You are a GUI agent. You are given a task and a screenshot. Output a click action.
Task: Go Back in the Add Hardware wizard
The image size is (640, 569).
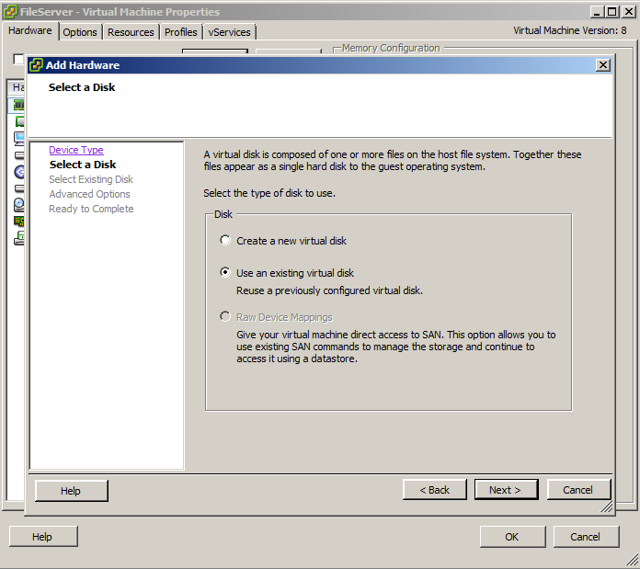[434, 490]
